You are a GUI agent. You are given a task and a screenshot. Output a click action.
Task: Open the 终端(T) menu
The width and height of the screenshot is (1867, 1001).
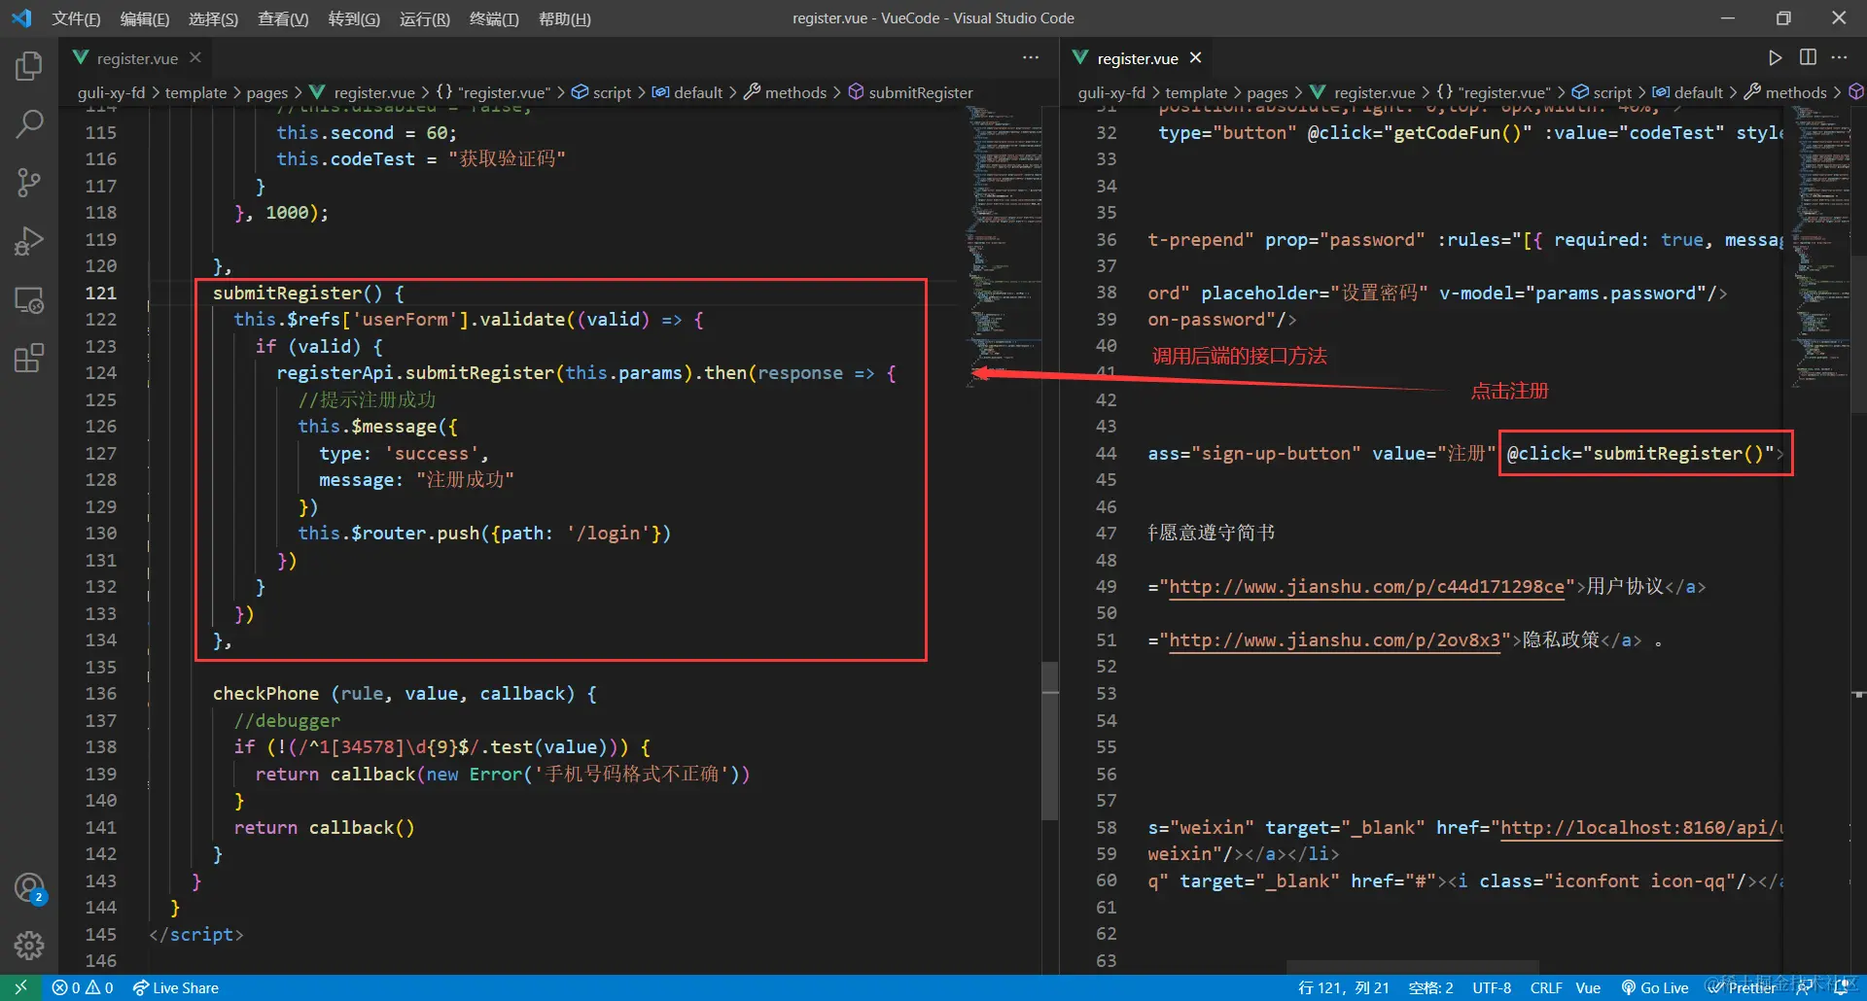(x=494, y=18)
